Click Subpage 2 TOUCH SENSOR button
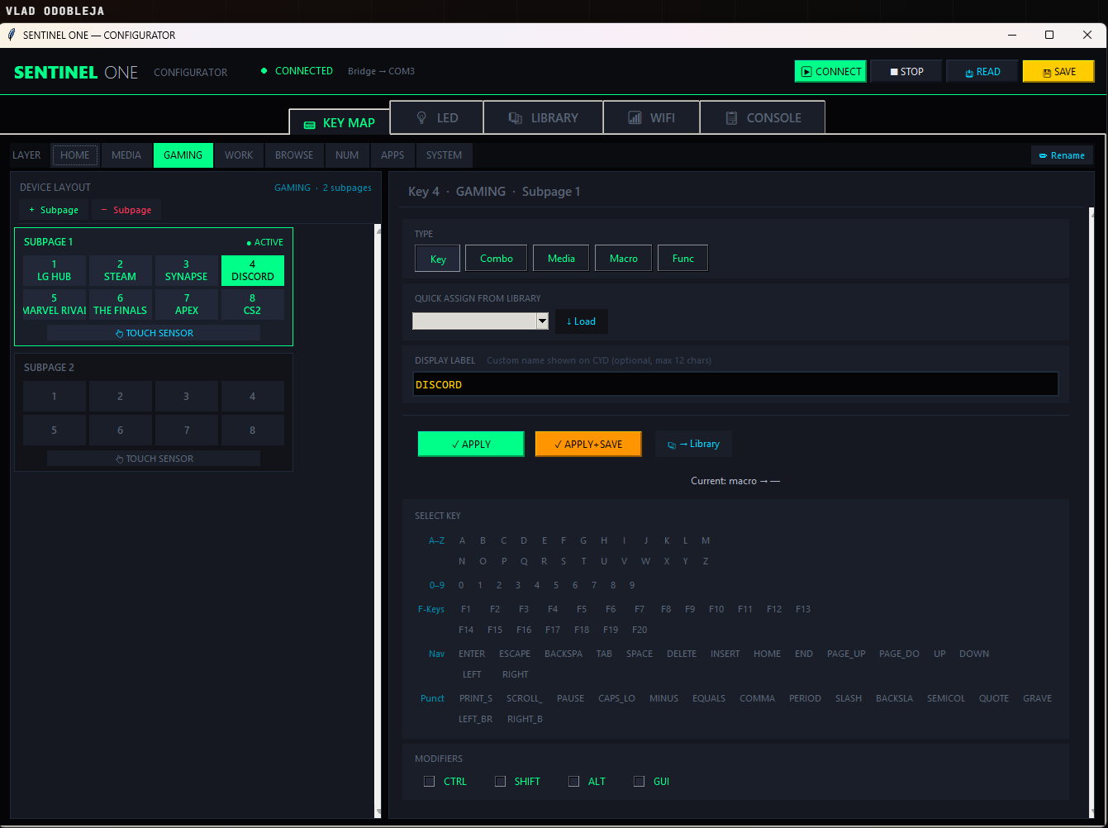This screenshot has width=1108, height=828. coord(154,459)
